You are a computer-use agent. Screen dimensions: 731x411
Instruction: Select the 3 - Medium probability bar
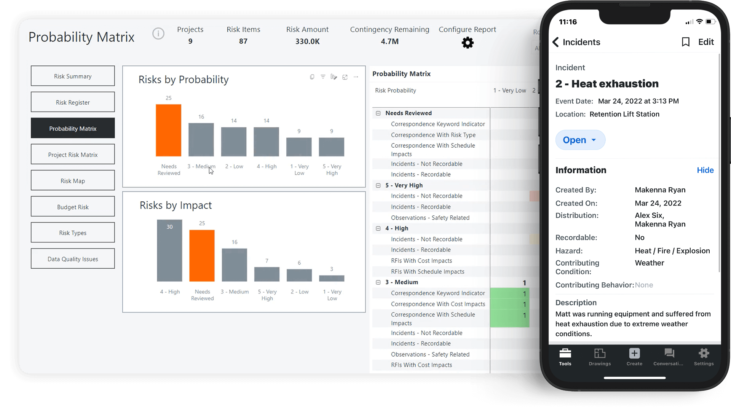(201, 140)
